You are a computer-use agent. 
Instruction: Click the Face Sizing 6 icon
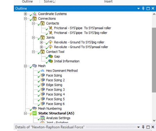click(x=43, y=104)
